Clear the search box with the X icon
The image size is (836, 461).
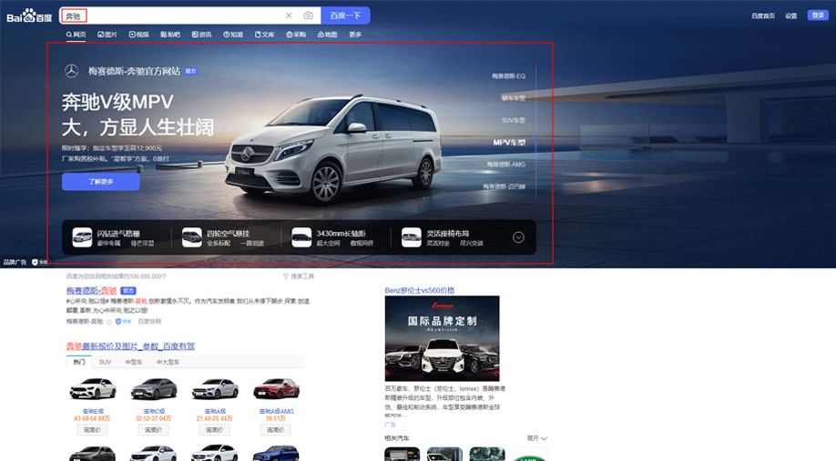click(x=289, y=15)
